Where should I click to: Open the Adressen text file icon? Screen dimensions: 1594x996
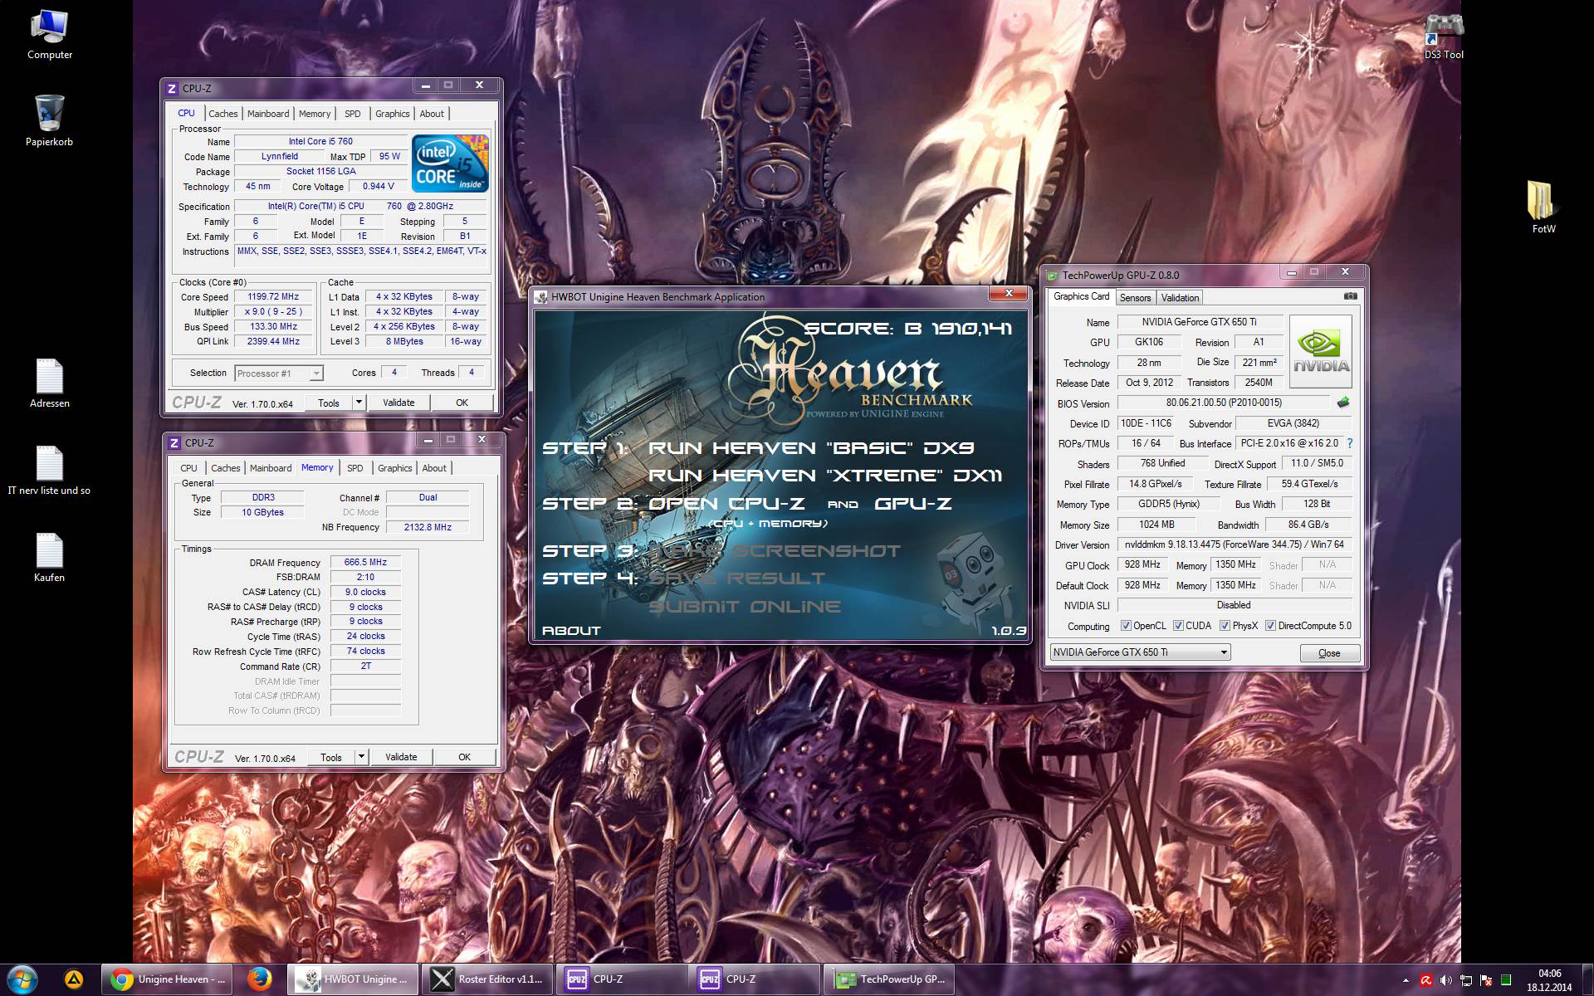tap(49, 383)
